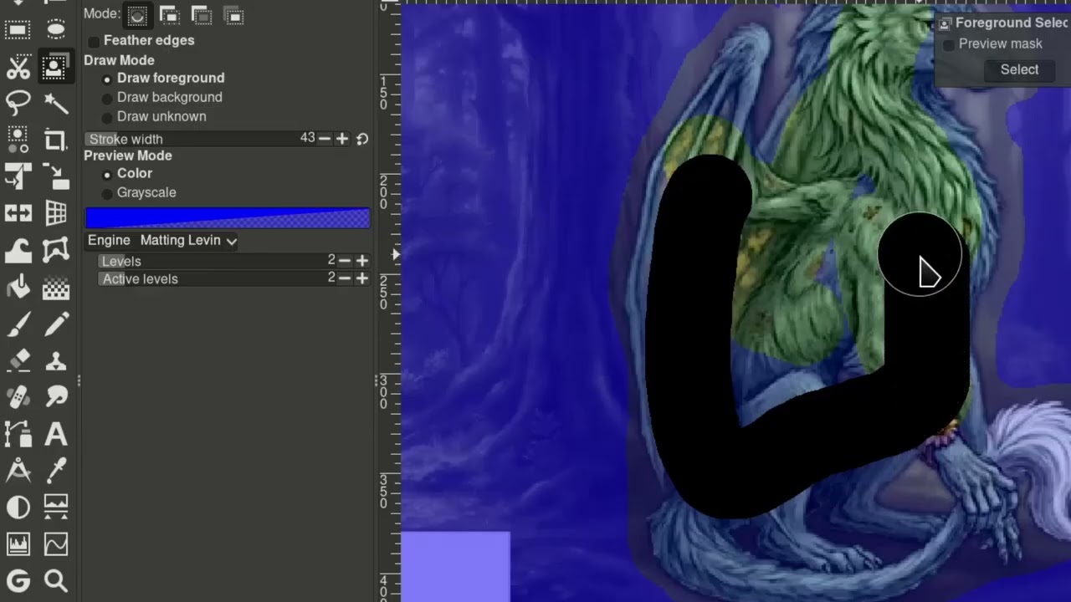
Task: Select the Free Select lasso tool
Action: 18,104
